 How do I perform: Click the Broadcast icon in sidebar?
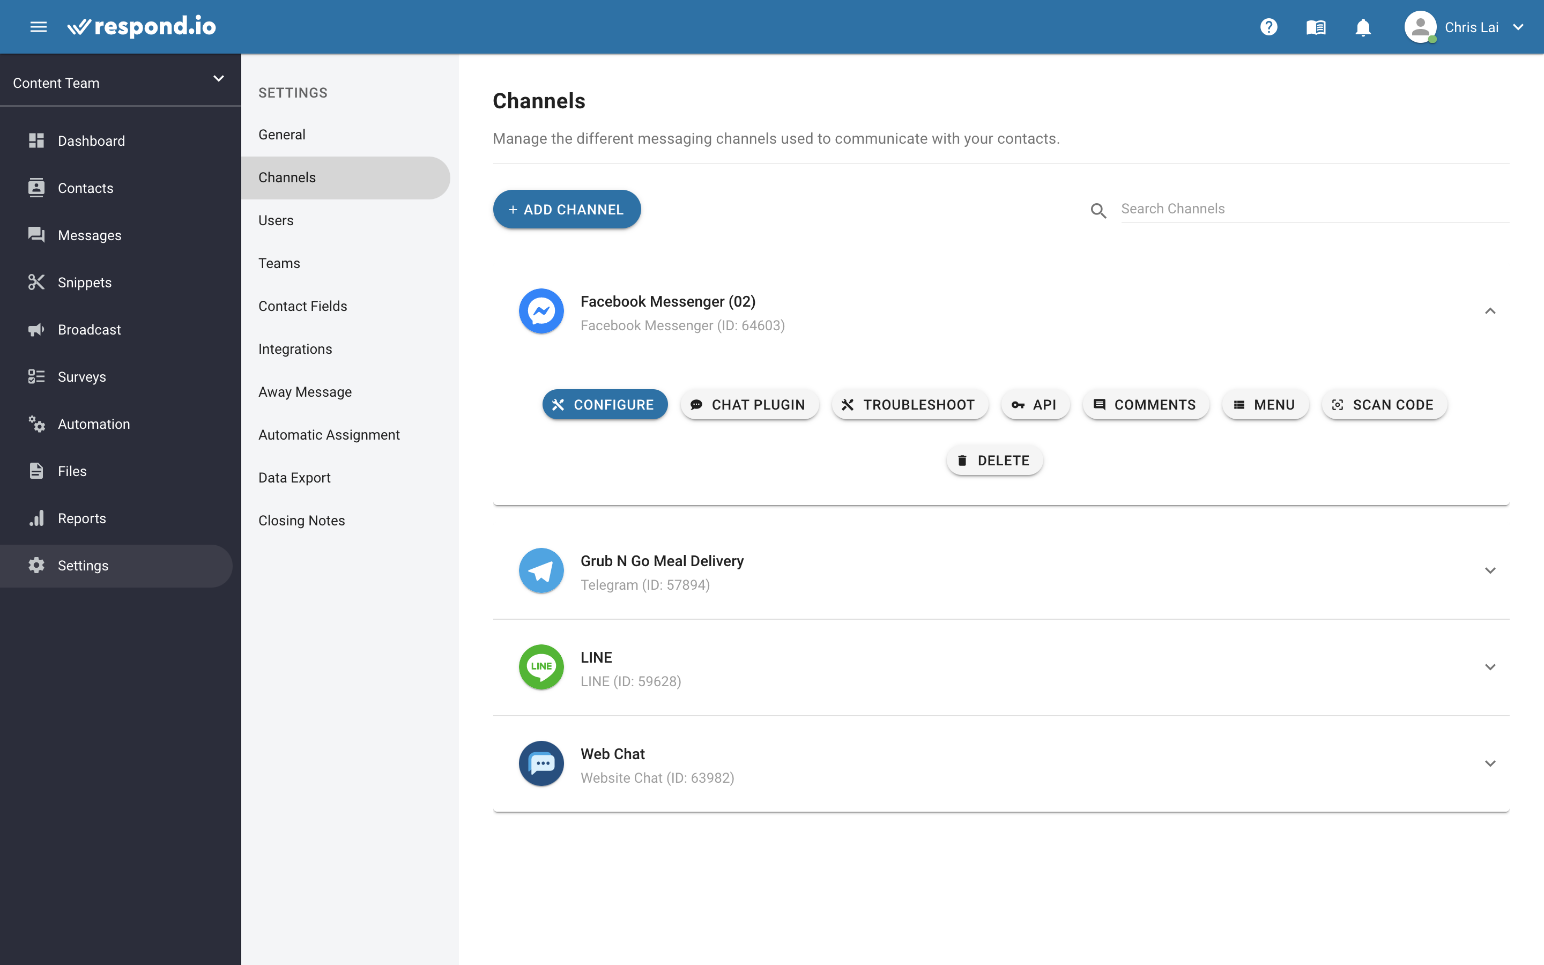36,329
